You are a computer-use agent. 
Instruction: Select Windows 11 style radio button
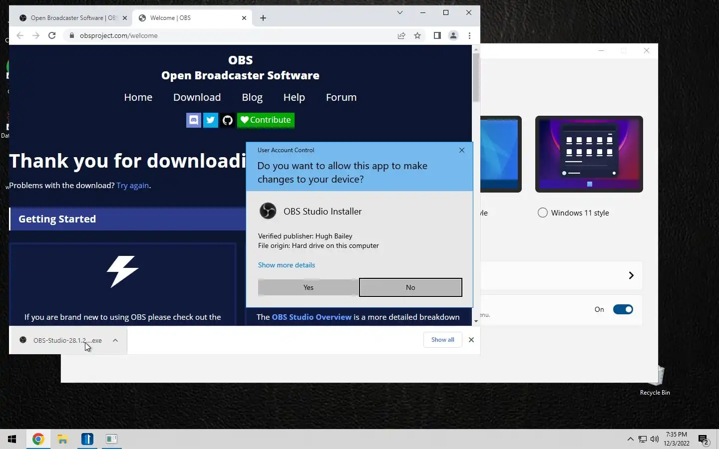click(543, 213)
